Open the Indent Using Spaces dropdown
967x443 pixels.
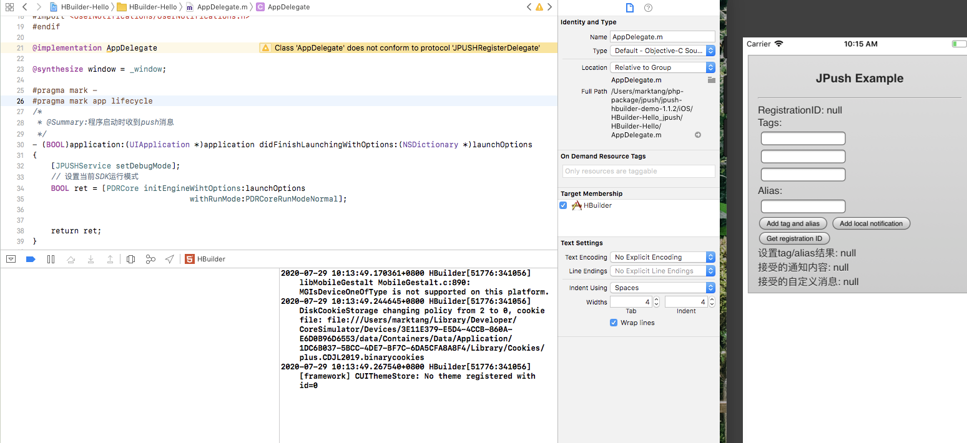pos(662,288)
